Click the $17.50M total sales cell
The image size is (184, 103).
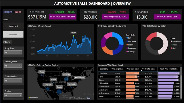pos(149,96)
